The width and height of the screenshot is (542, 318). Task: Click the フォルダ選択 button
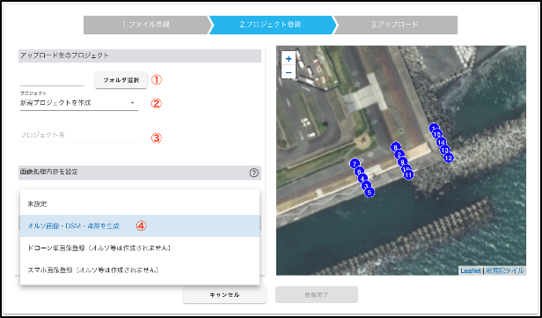pos(121,80)
